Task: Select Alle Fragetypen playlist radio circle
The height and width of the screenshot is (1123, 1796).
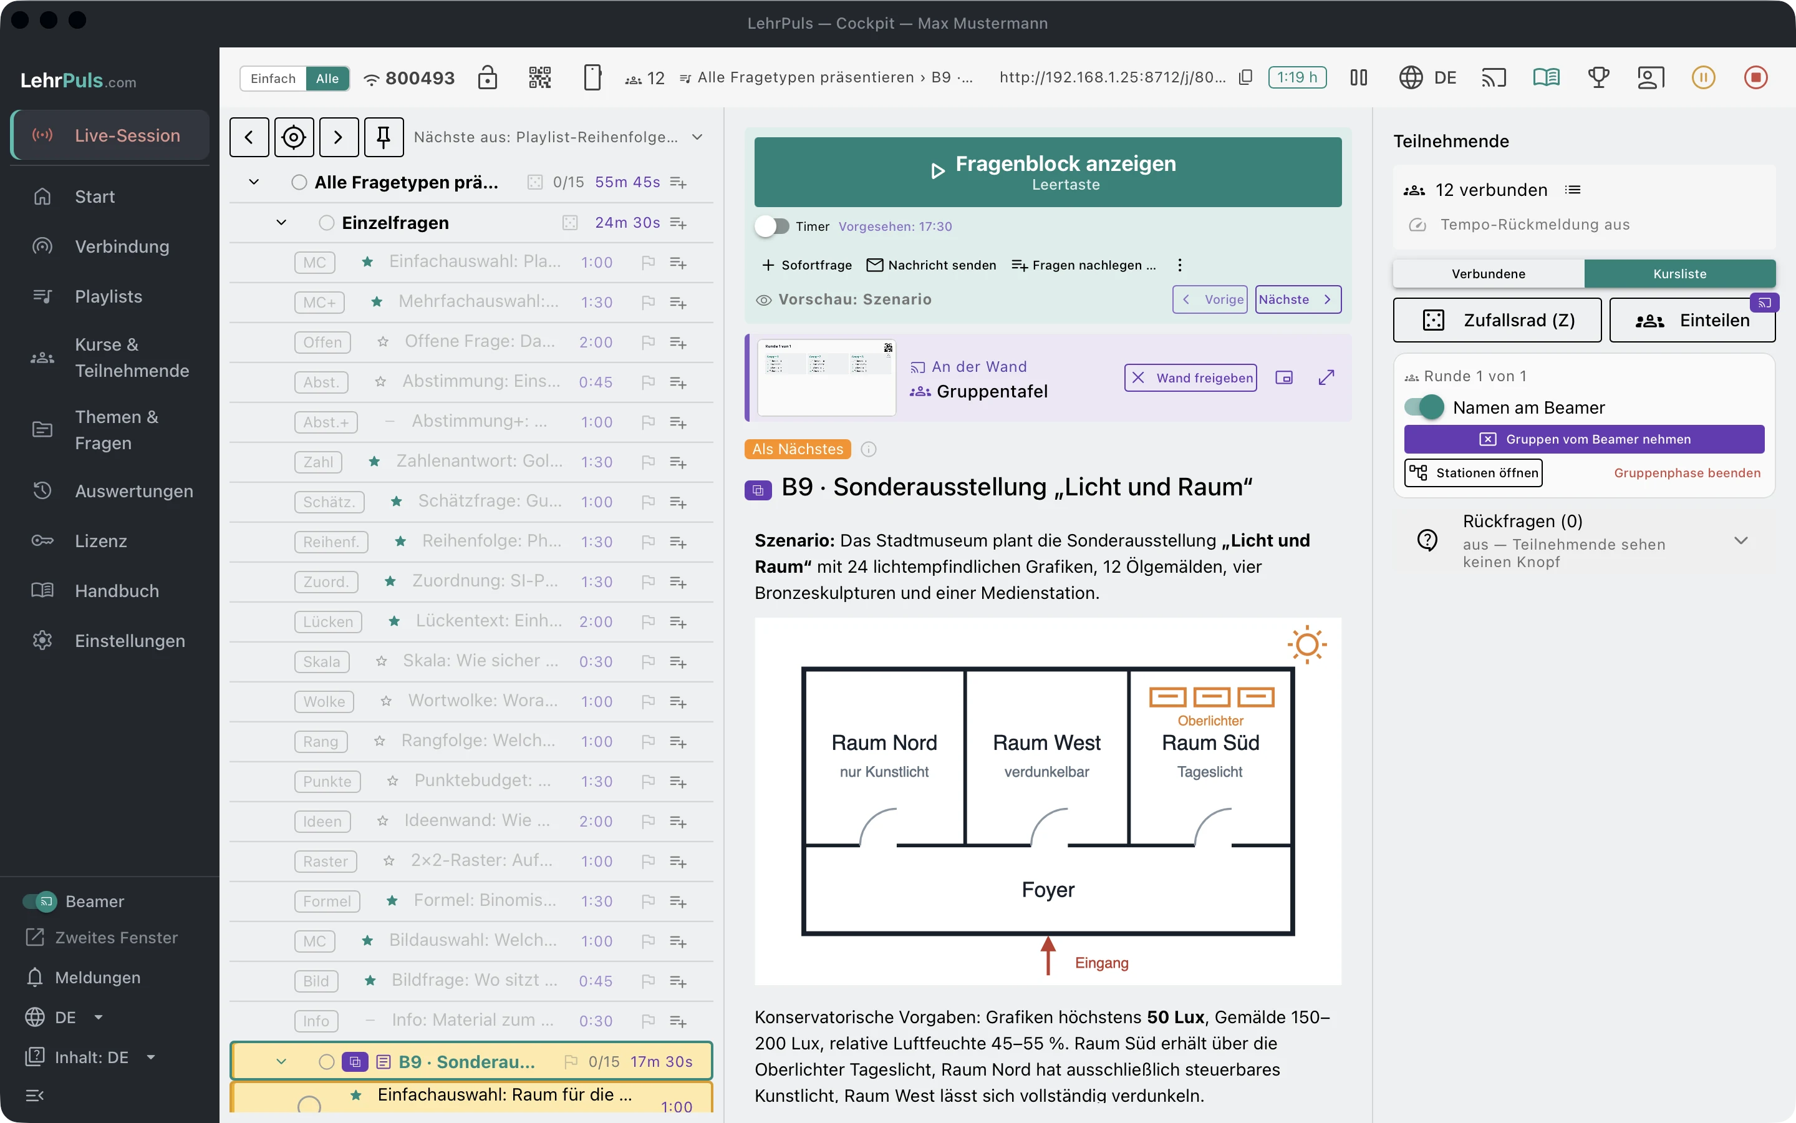Action: 299,182
